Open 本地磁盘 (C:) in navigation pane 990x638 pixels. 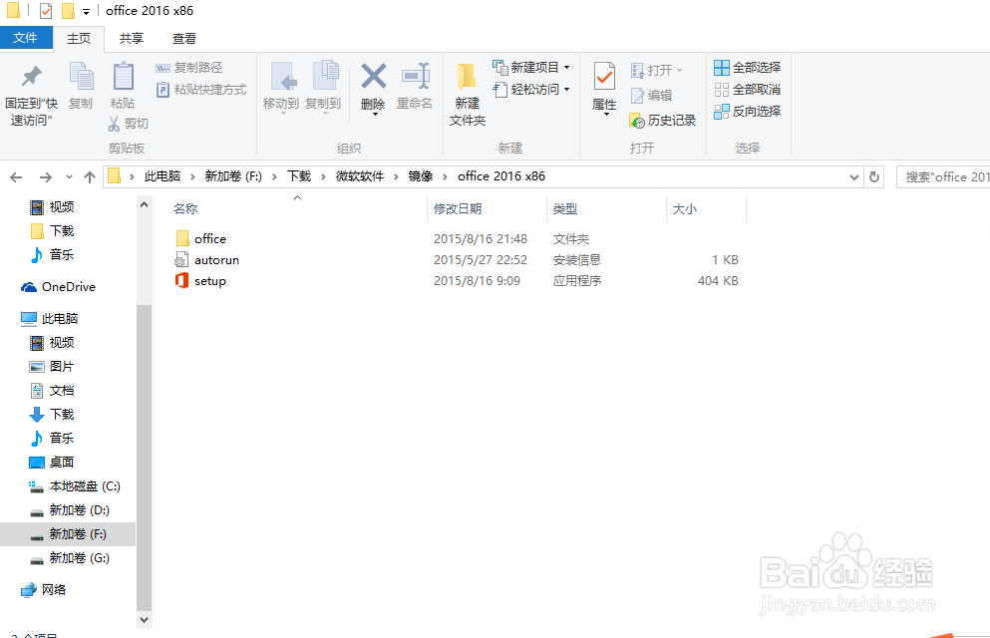(x=75, y=486)
